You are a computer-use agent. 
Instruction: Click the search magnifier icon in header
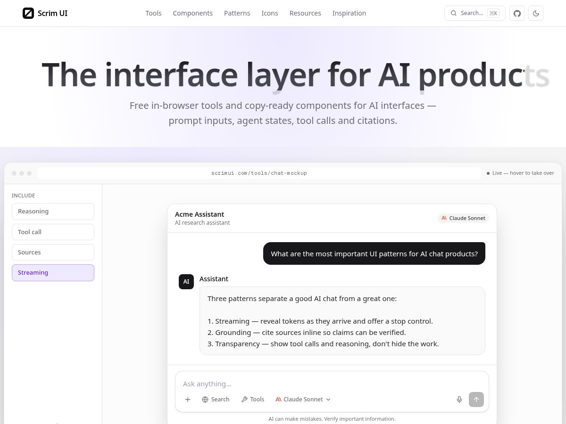tap(454, 13)
